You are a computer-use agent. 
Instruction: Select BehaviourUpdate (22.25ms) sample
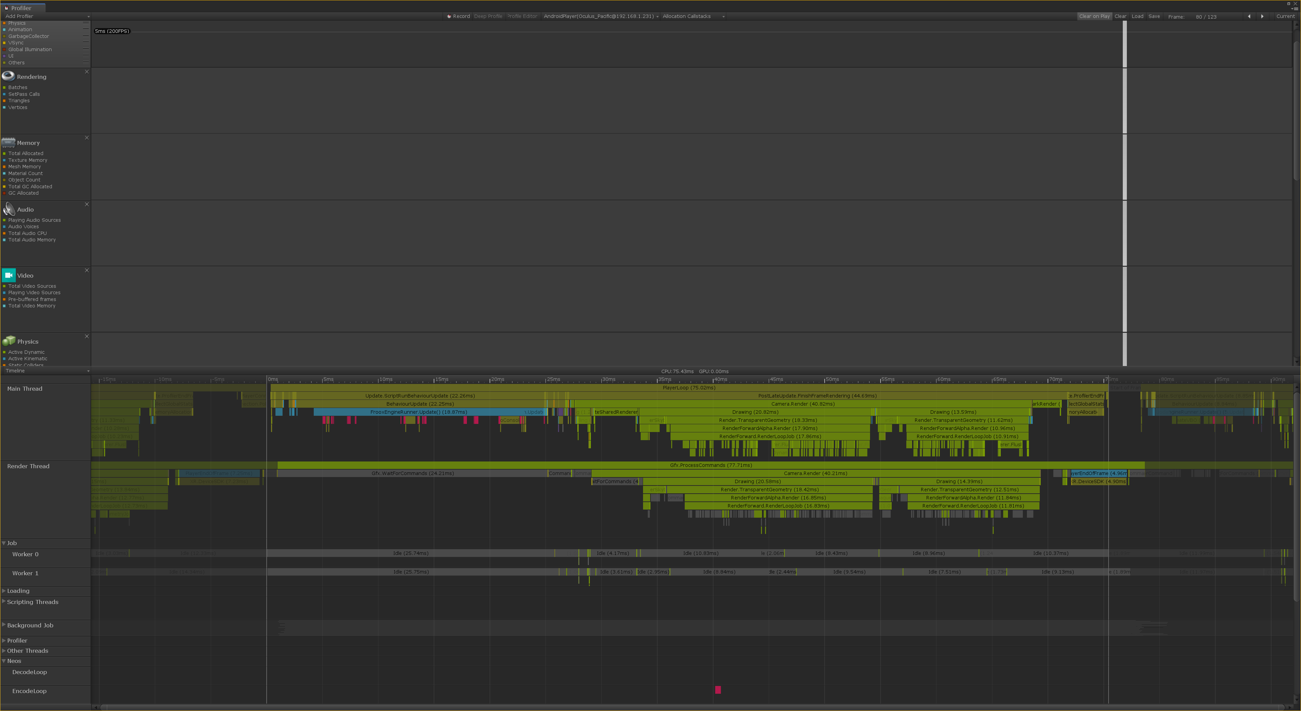click(420, 404)
